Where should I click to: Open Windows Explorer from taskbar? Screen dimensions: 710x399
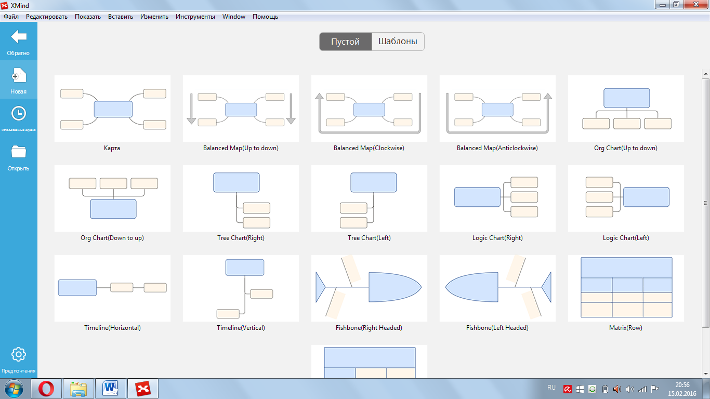coord(78,389)
